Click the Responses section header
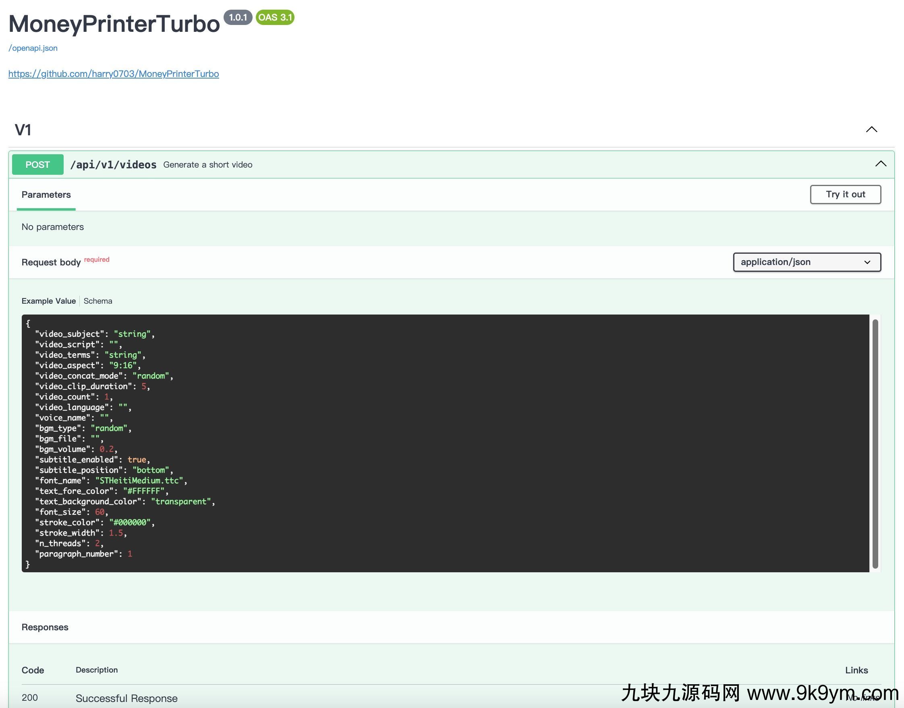Image resolution: width=904 pixels, height=708 pixels. pyautogui.click(x=45, y=627)
